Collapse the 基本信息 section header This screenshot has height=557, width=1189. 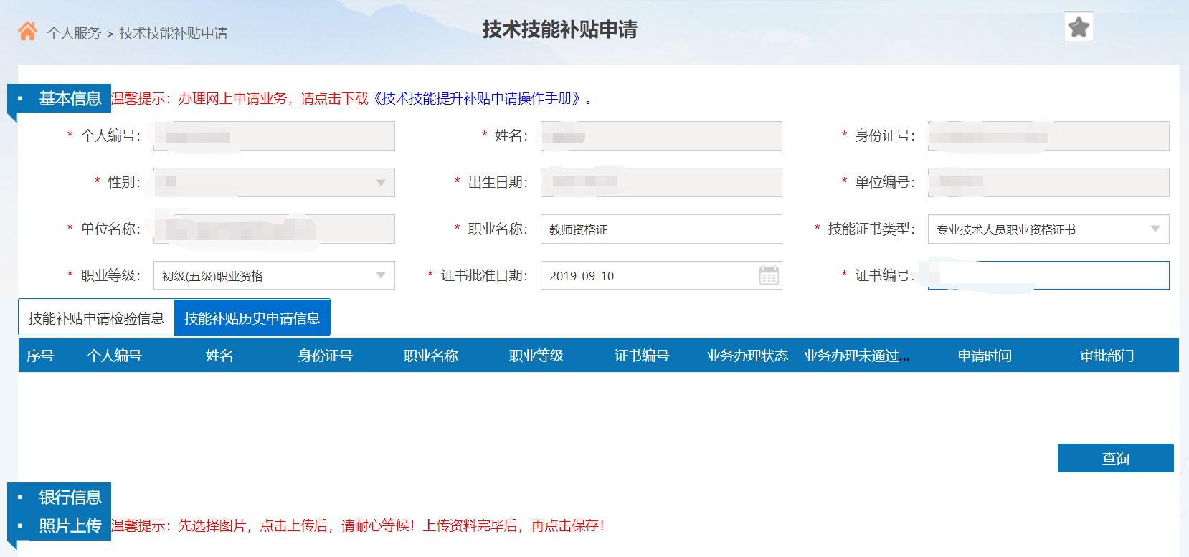pyautogui.click(x=69, y=99)
